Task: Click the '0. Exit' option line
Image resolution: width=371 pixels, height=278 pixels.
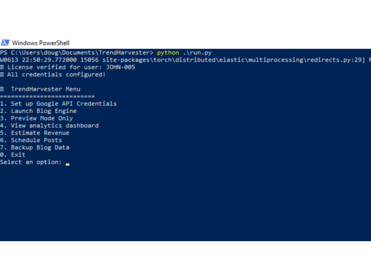Action: point(13,155)
